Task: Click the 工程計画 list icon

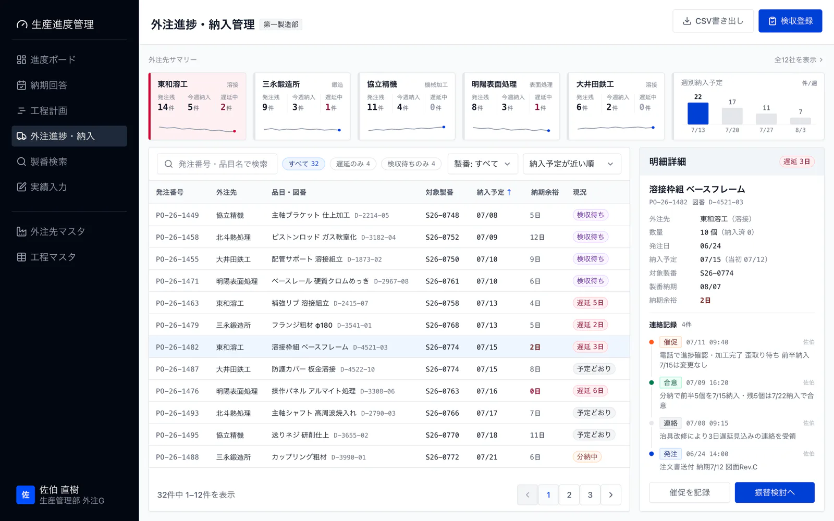Action: pyautogui.click(x=21, y=111)
